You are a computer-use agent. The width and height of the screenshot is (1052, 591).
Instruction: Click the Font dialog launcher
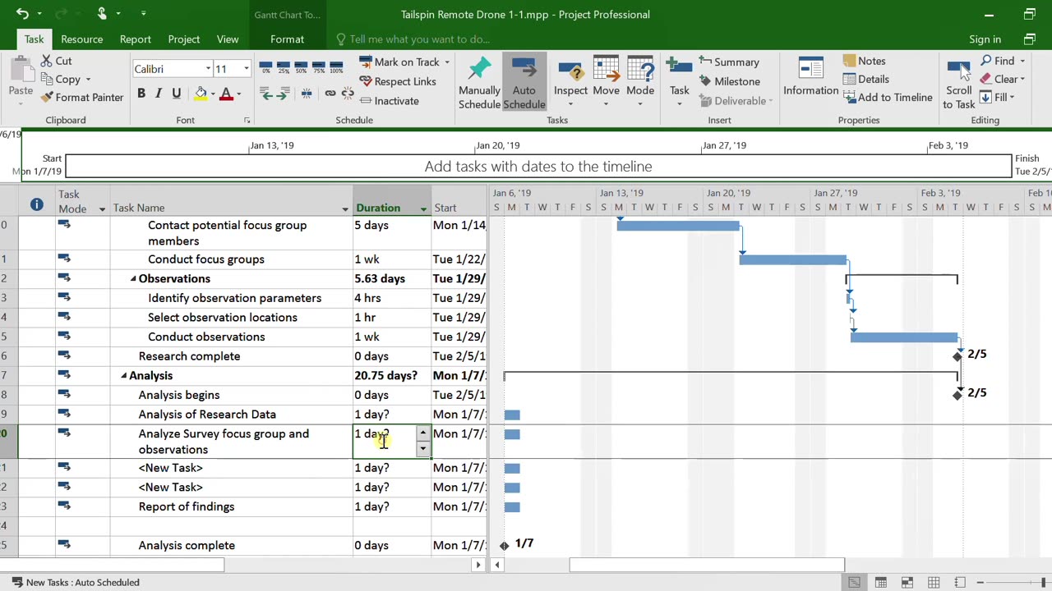247,121
